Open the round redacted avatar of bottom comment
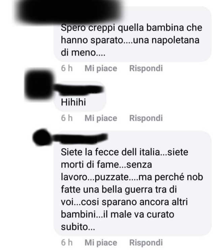This screenshot has height=252, width=219. pyautogui.click(x=42, y=137)
